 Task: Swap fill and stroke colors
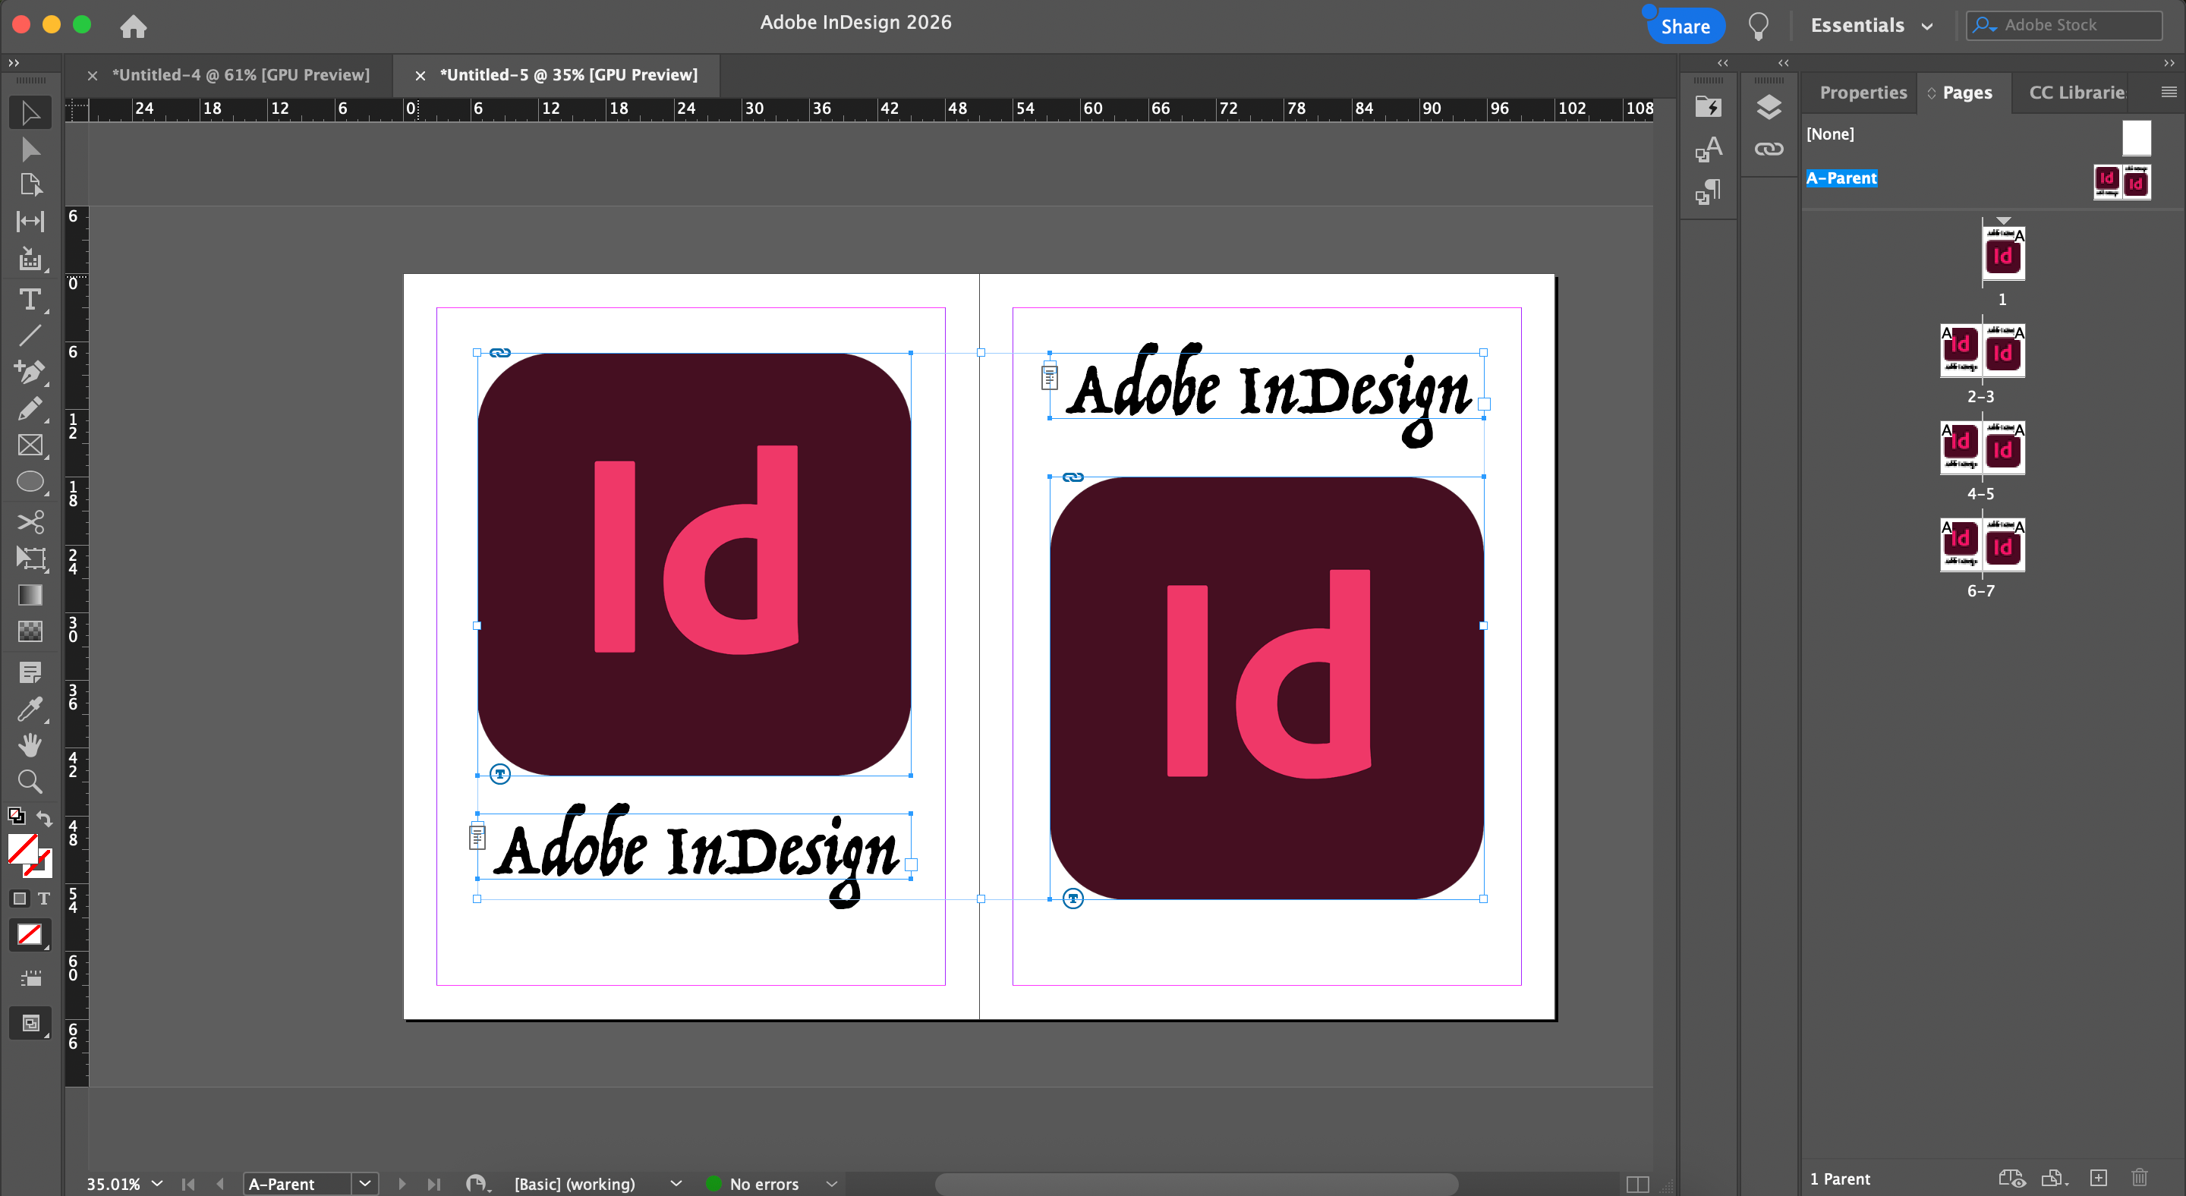tap(44, 819)
